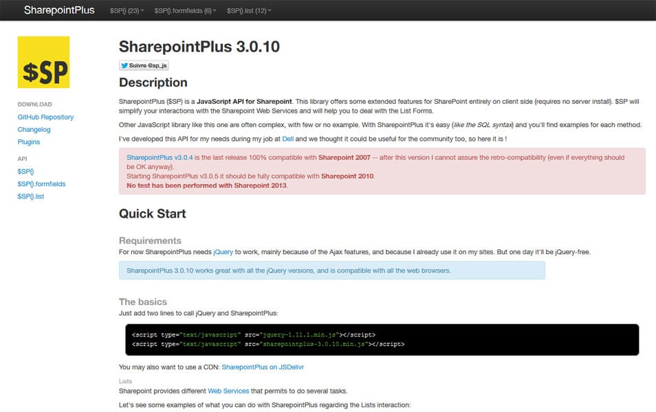Go to the Plugins sidebar link

tap(29, 142)
